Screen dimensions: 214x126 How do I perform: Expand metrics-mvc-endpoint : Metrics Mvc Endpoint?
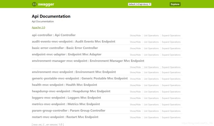click(x=66, y=104)
